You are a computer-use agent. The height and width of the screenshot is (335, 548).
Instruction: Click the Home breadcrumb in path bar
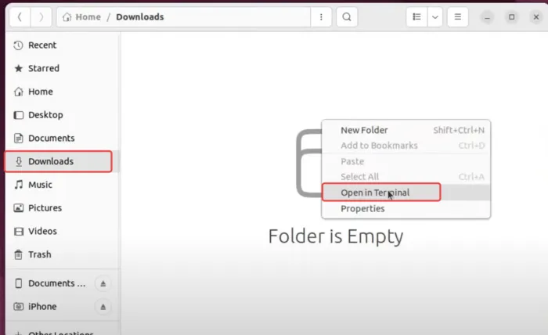[81, 16]
